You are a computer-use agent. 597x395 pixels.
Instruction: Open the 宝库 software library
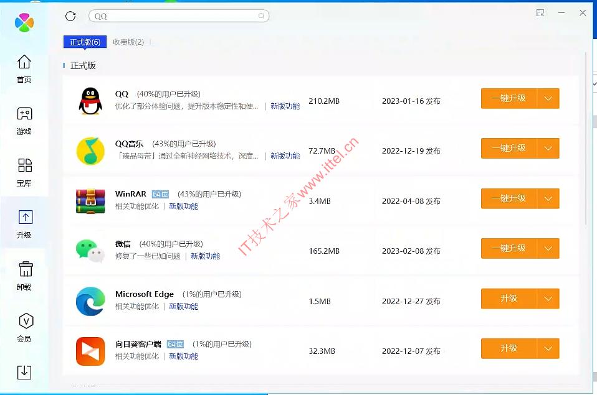[x=24, y=172]
